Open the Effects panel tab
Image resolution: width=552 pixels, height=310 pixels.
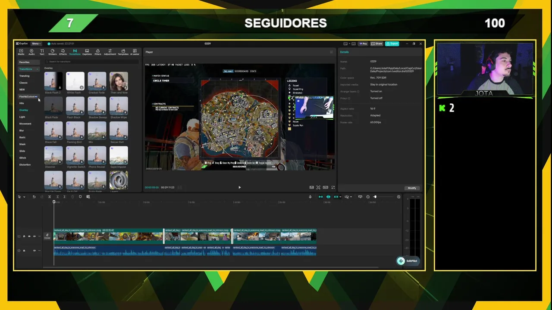pyautogui.click(x=63, y=52)
